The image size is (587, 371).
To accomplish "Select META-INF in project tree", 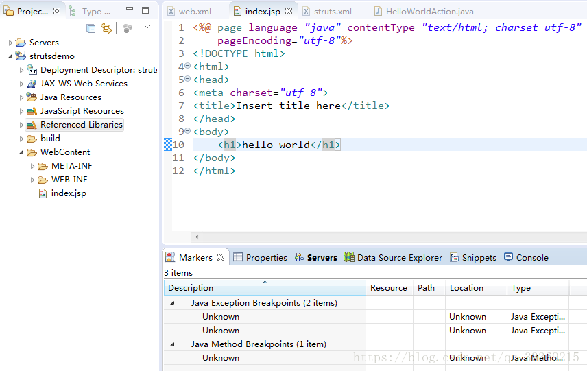I will coord(71,166).
